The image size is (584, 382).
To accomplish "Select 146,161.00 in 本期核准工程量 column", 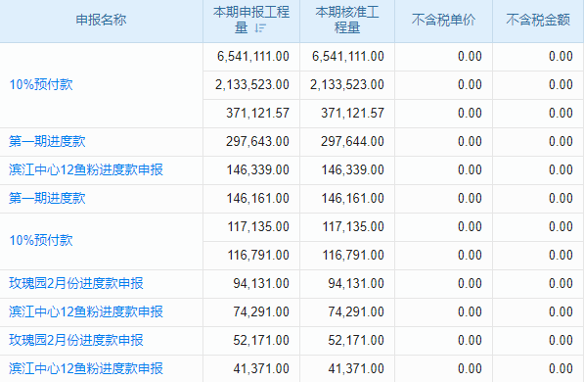I will tap(353, 198).
